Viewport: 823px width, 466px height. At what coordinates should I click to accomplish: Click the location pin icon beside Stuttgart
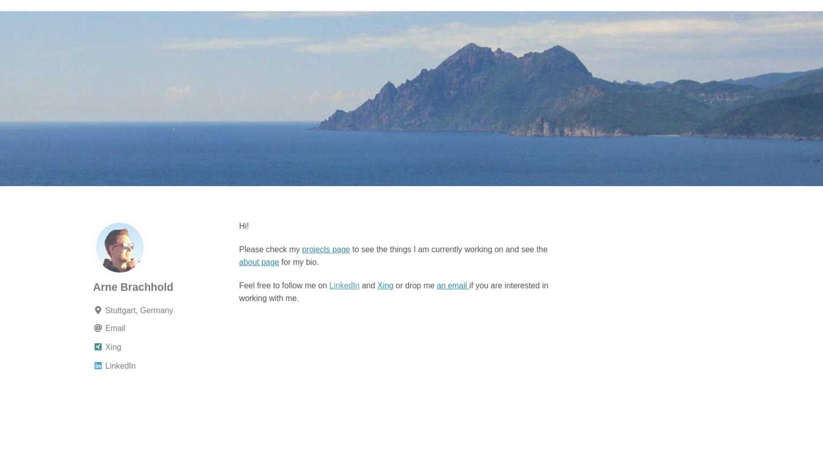coord(98,310)
